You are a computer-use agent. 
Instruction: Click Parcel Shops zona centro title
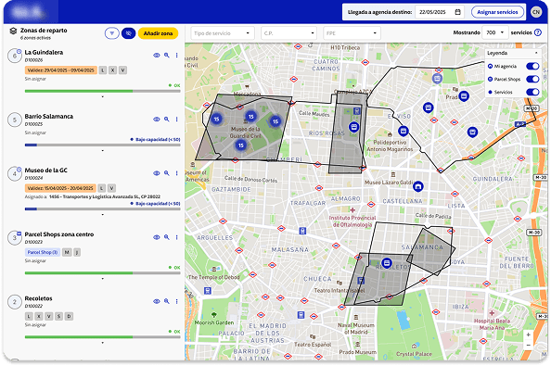[59, 234]
